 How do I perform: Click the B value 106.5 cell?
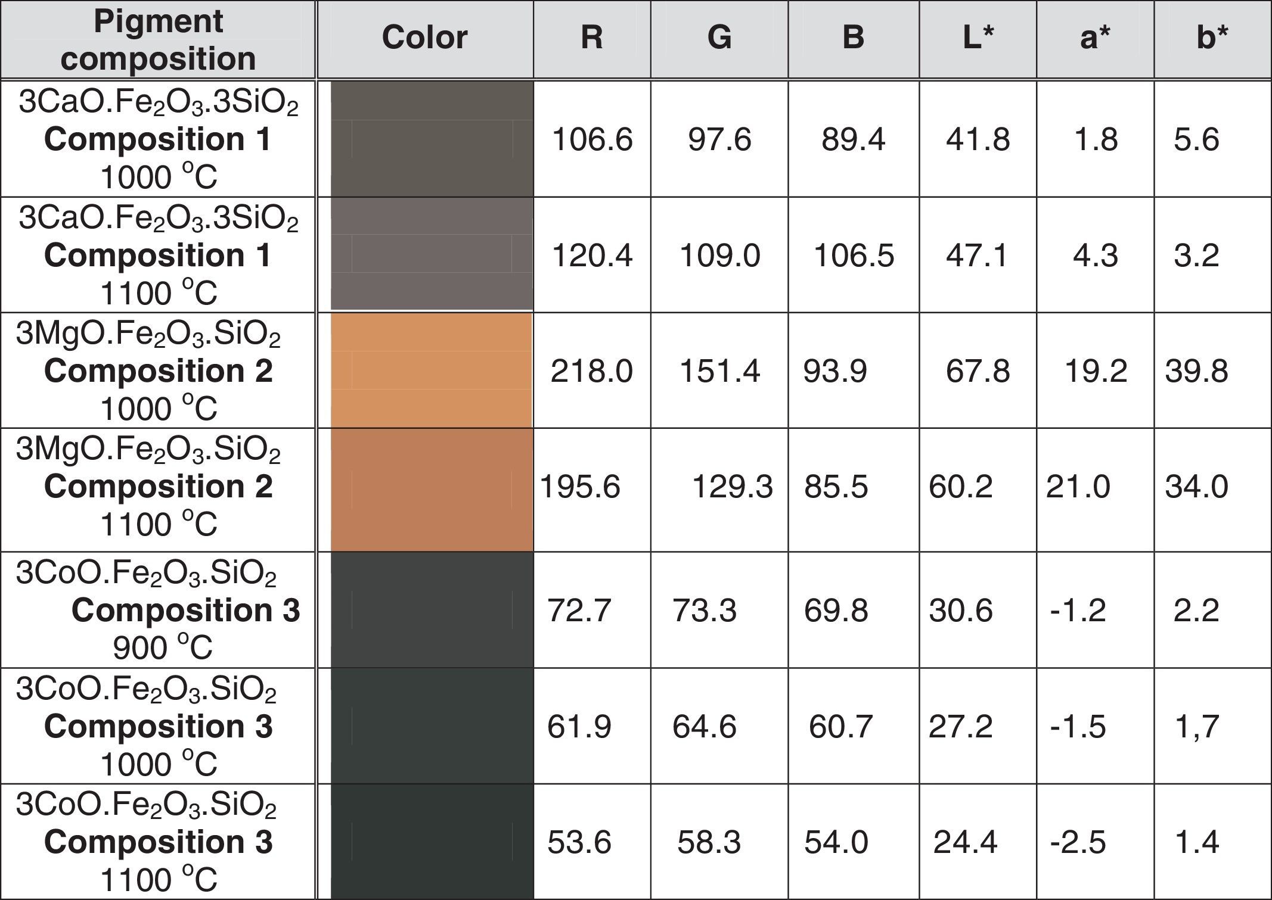point(854,256)
